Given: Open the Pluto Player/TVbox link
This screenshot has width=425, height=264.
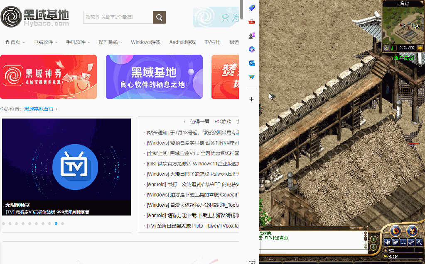Looking at the screenshot, I should (192, 225).
